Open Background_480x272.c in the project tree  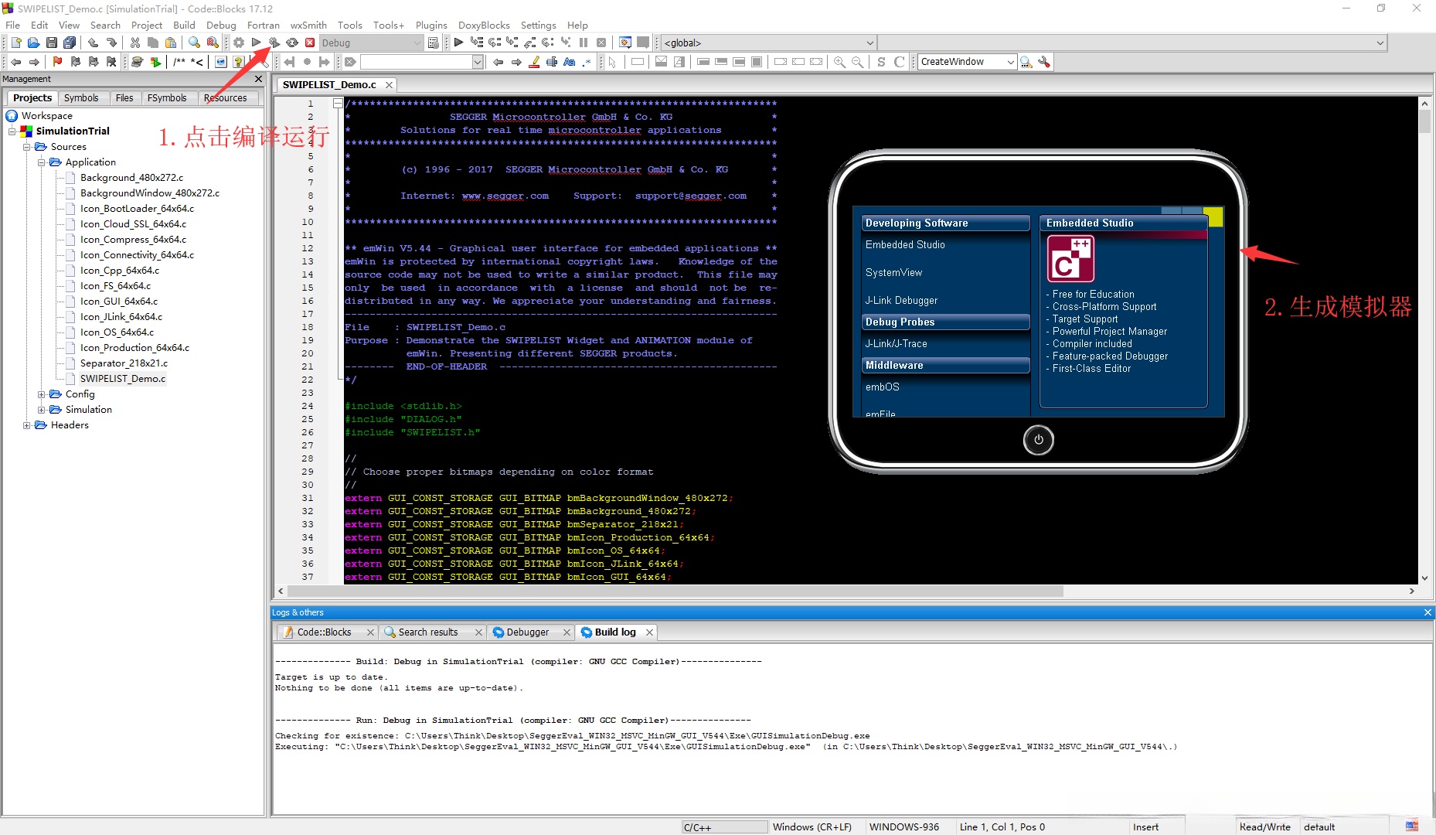click(131, 178)
